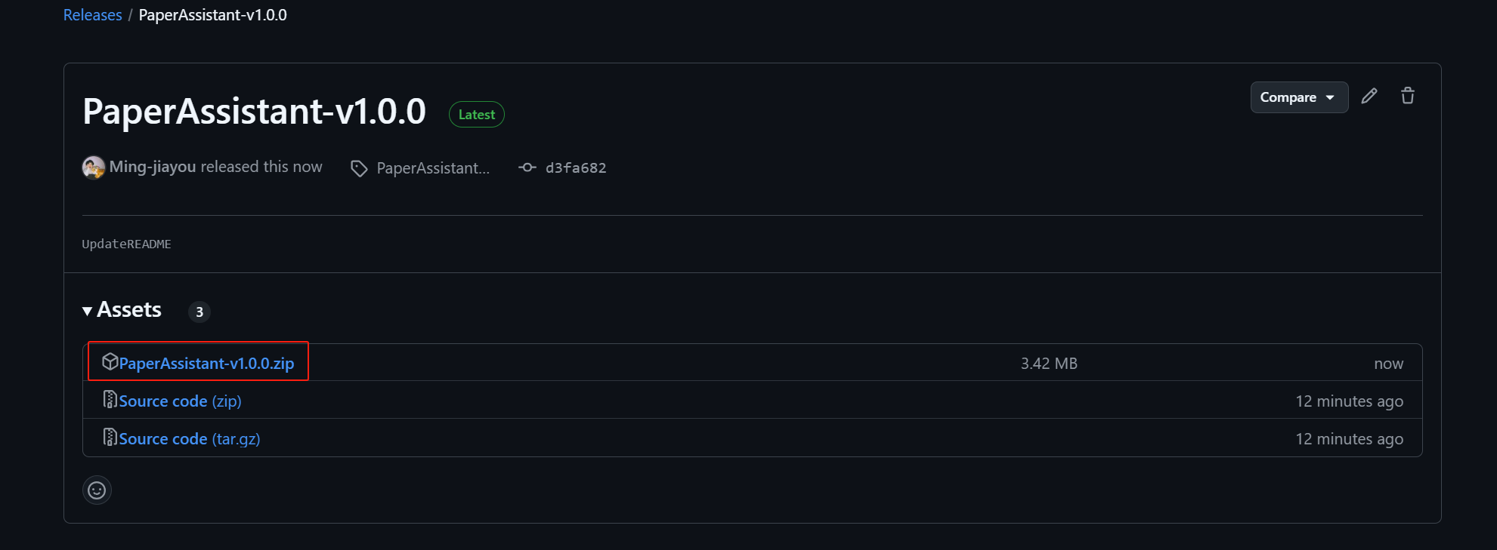Click the commit icon next to d3fa682
1497x550 pixels.
pyautogui.click(x=527, y=167)
